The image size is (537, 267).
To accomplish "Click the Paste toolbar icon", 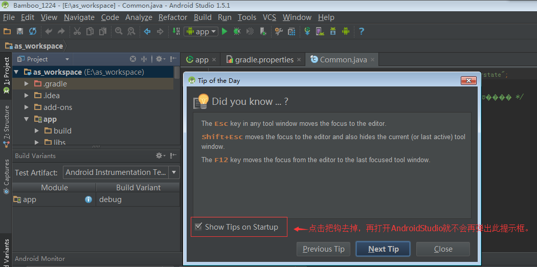I will tap(103, 32).
